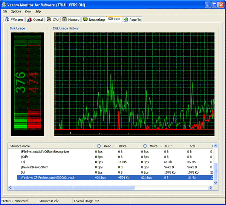226x205 pixels.
Task: Click the list scroll down arrow
Action: pos(215,183)
